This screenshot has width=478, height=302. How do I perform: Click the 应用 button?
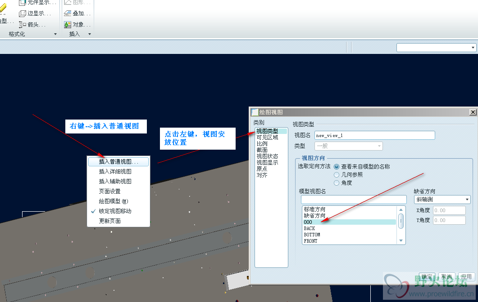click(x=466, y=277)
